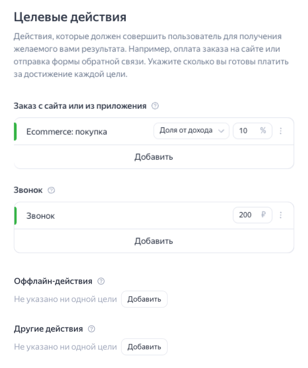The image size is (308, 368).
Task: Click 'Добавить' under Ecommerce: покупка goal
Action: point(154,157)
